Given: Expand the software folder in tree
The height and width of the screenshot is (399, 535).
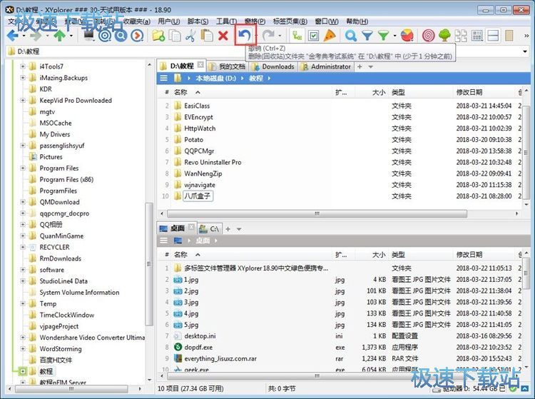Looking at the screenshot, I should click(x=23, y=270).
